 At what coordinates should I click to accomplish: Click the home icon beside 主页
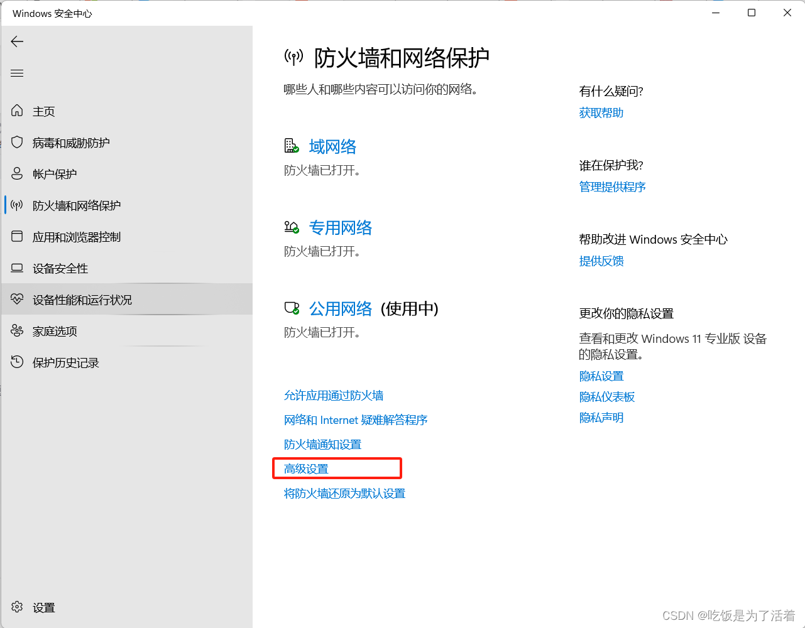pyautogui.click(x=17, y=111)
